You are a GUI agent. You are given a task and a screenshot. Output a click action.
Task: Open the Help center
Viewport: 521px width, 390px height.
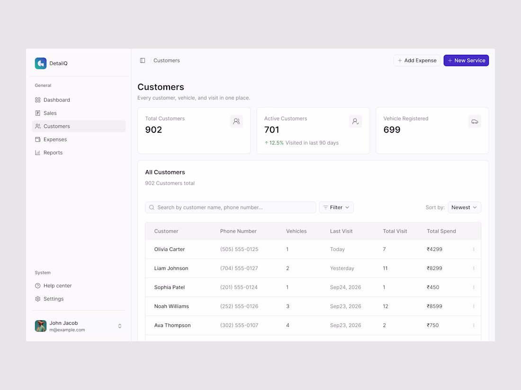click(79, 286)
